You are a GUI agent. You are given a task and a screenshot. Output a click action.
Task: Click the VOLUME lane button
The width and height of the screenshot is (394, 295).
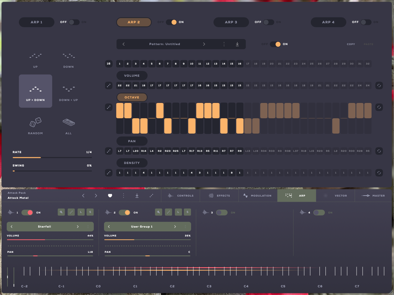(132, 76)
